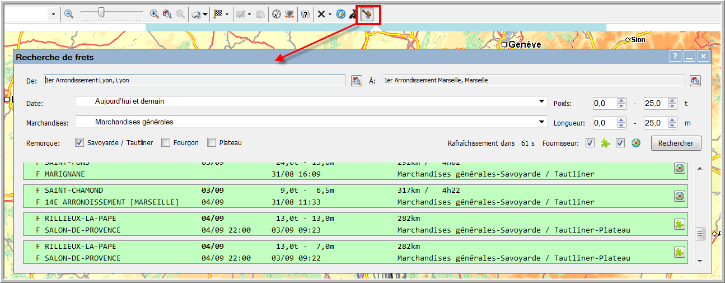Click the maximum Longueur input field

click(x=655, y=123)
